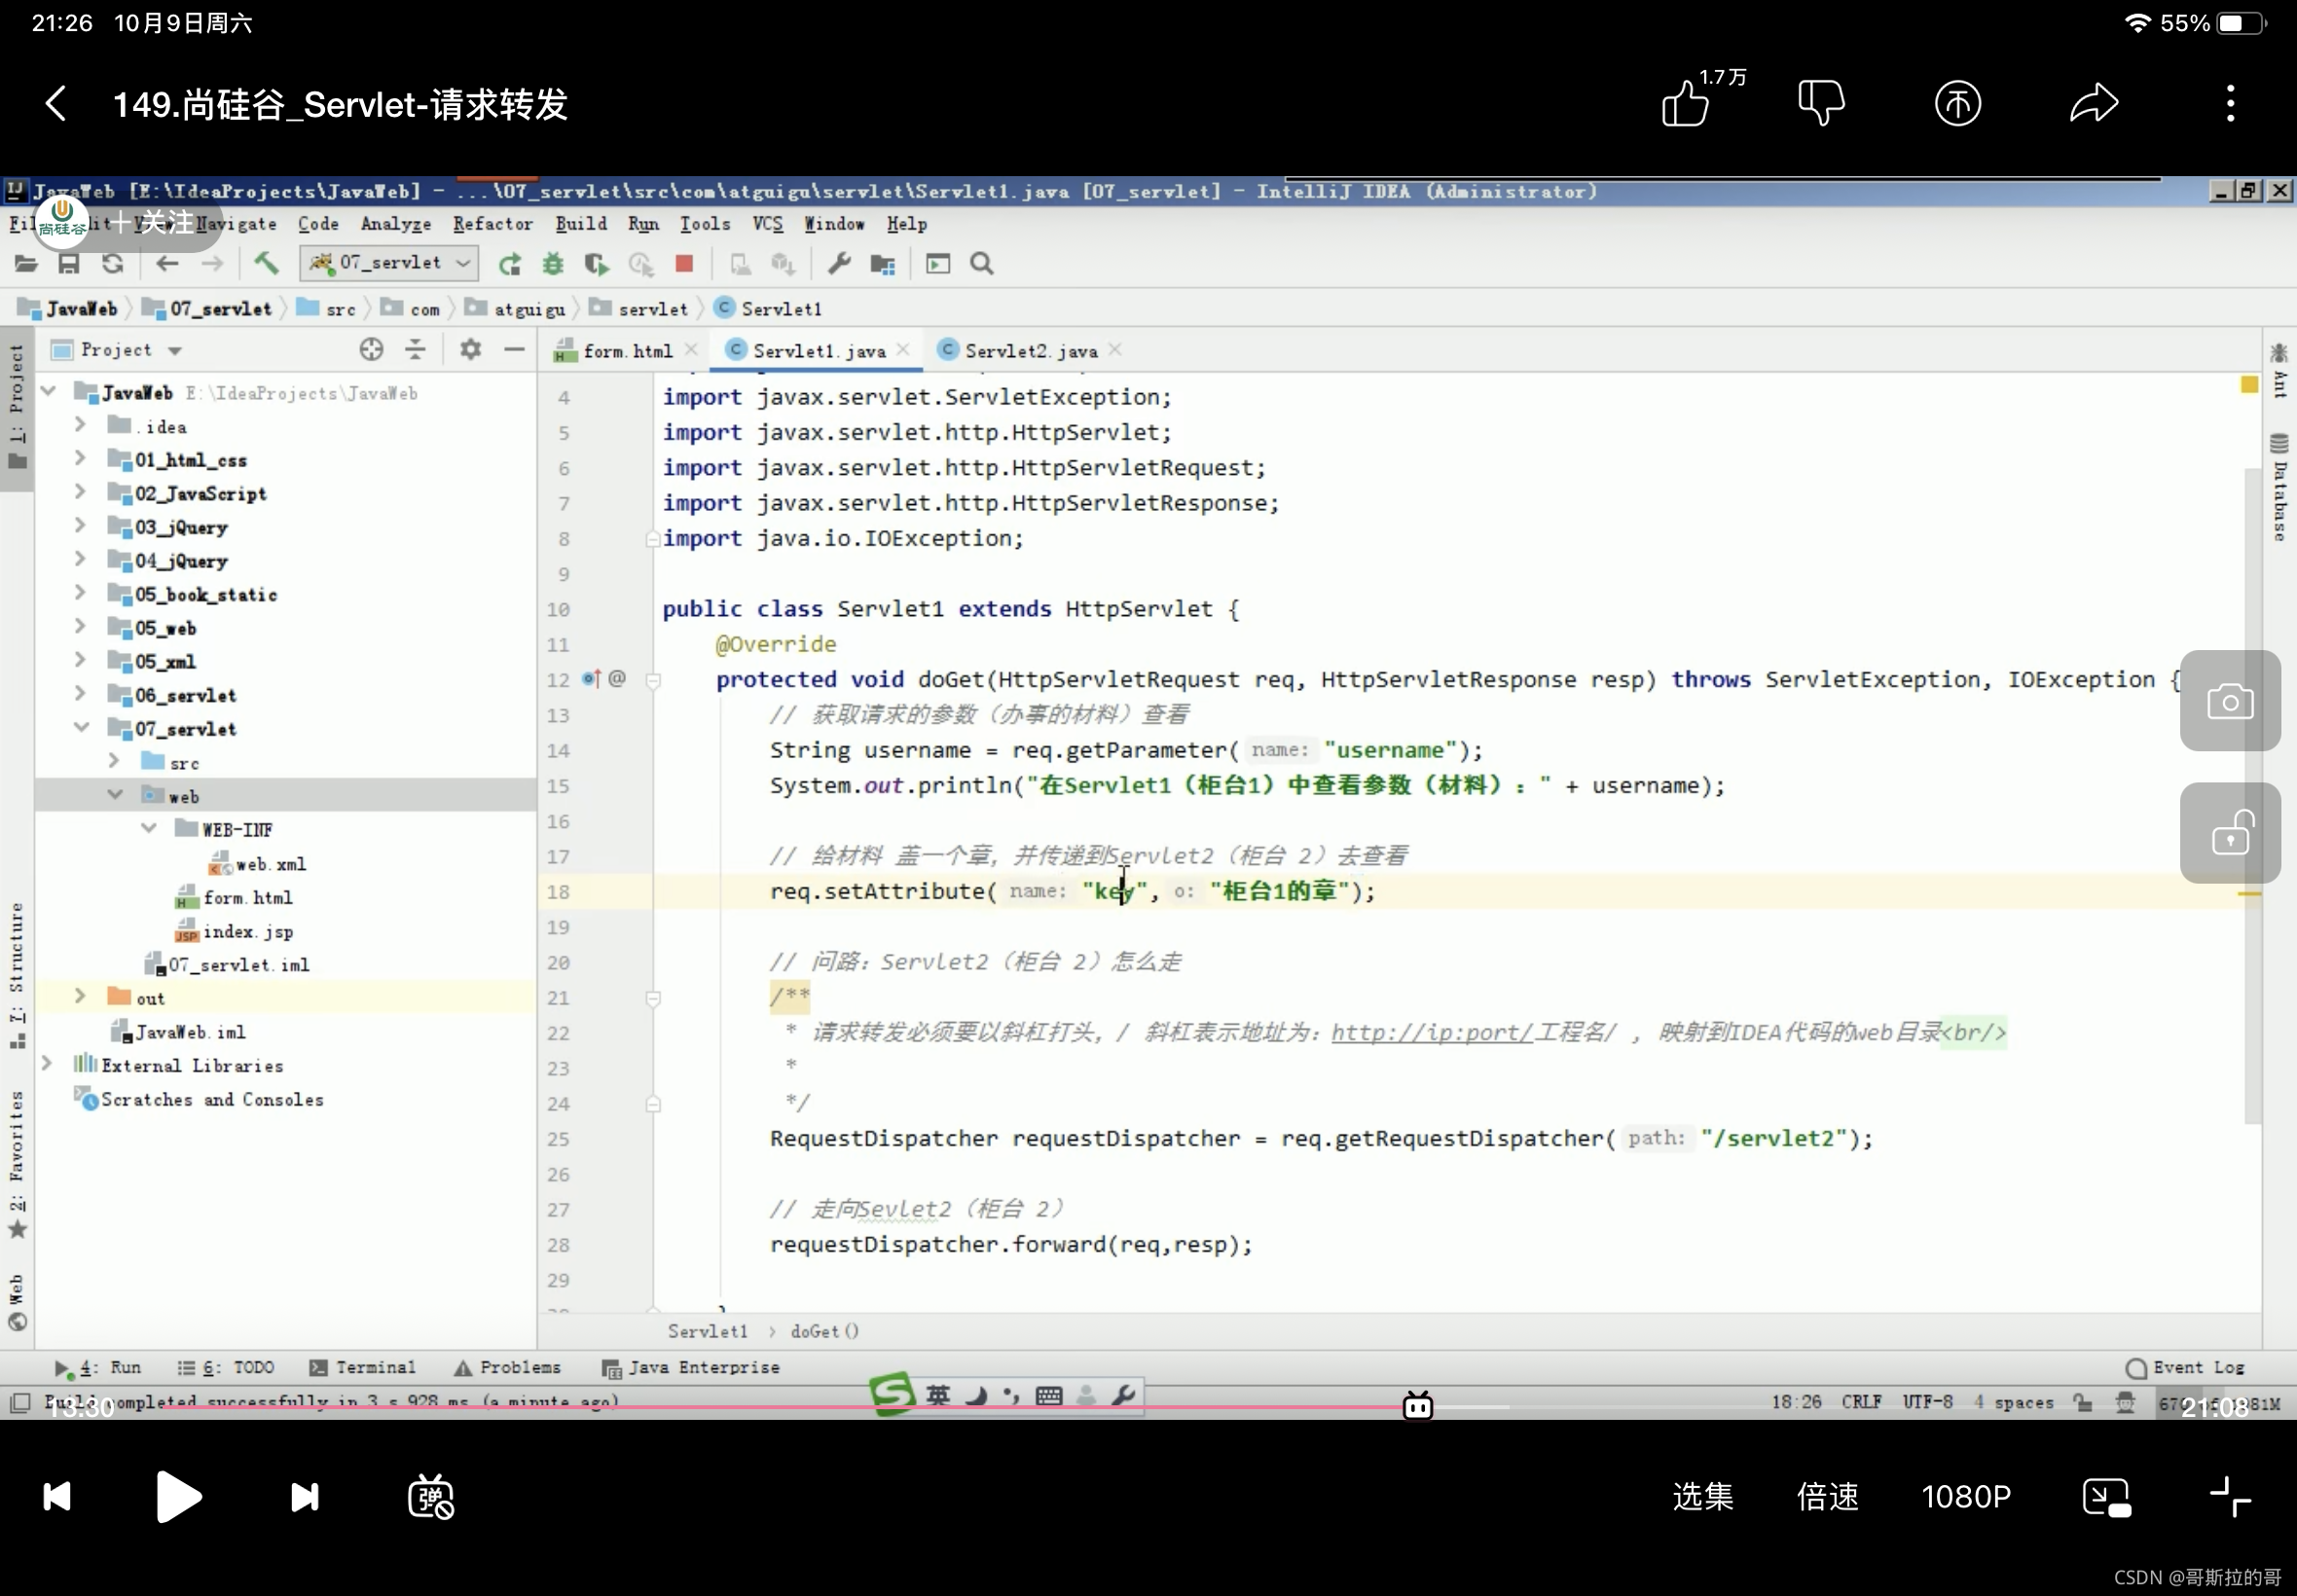Toggle play on the video

(x=177, y=1495)
